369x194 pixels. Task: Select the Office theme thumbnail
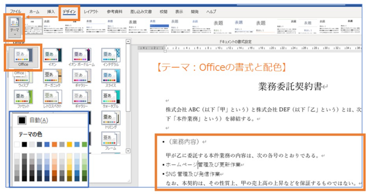(x=23, y=57)
